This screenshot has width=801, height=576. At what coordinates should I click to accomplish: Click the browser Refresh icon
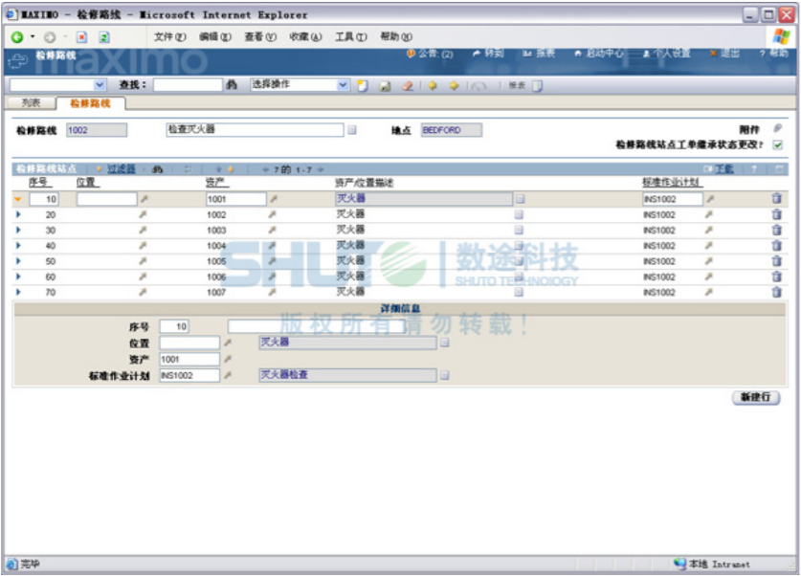click(x=104, y=36)
